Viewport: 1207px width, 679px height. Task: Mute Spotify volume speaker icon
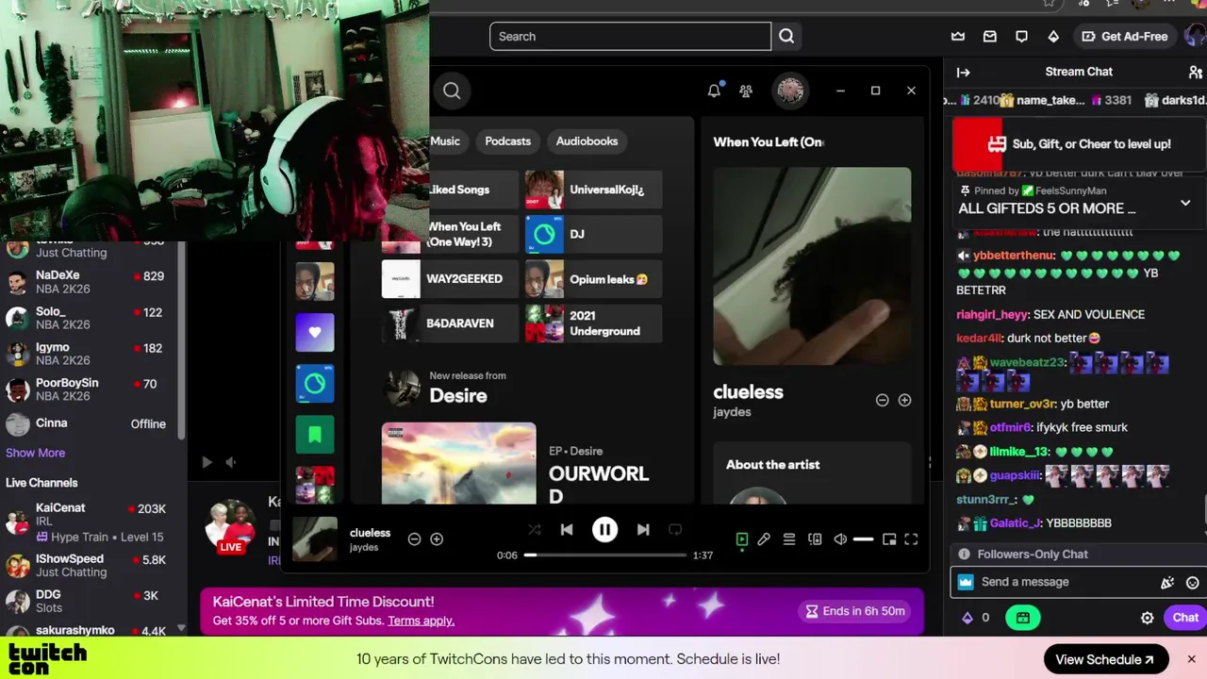click(x=840, y=539)
